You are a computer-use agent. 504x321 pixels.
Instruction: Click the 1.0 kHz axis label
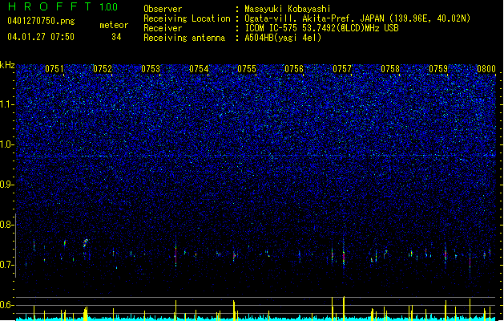pos(7,144)
